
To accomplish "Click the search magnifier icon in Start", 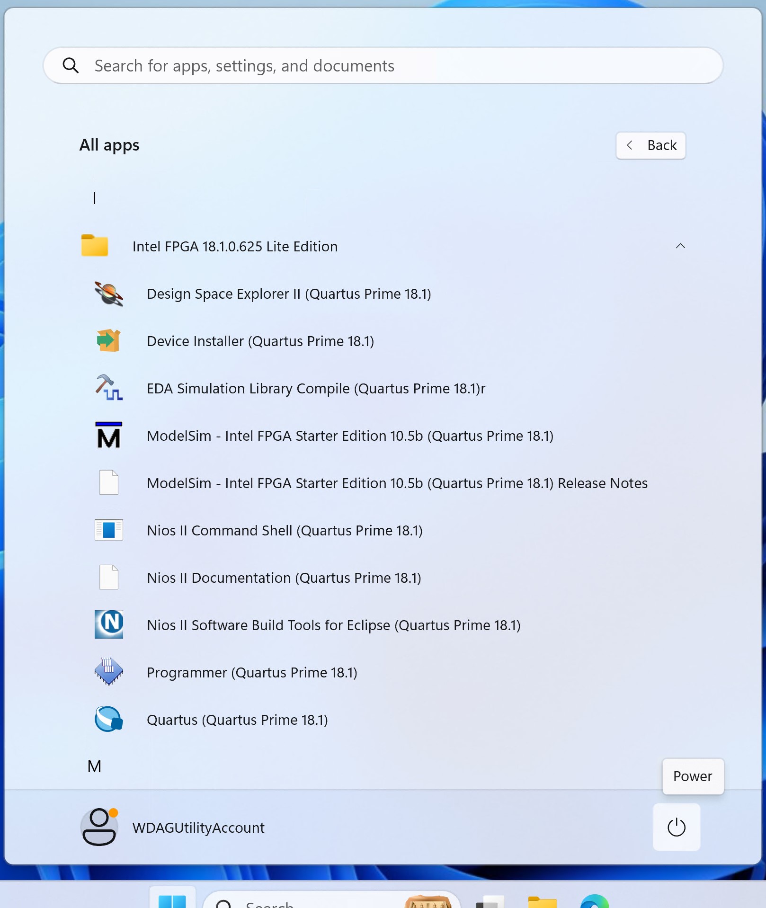I will point(71,65).
